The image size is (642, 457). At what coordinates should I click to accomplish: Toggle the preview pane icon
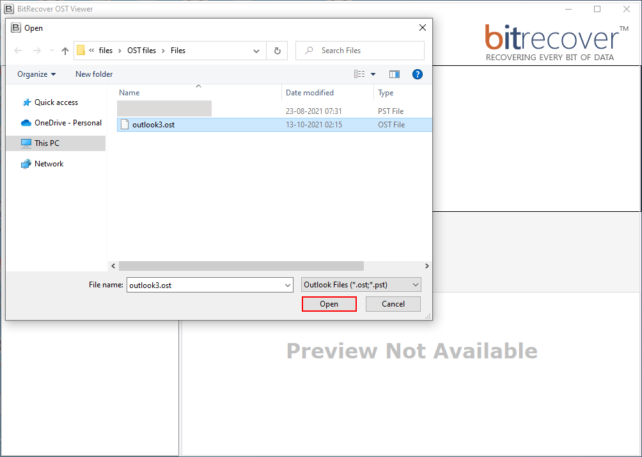(394, 74)
